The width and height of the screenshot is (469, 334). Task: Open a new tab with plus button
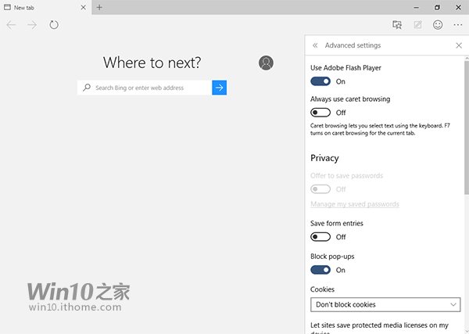99,7
